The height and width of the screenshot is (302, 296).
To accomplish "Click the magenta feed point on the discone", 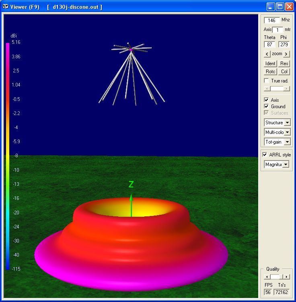I will (x=131, y=50).
